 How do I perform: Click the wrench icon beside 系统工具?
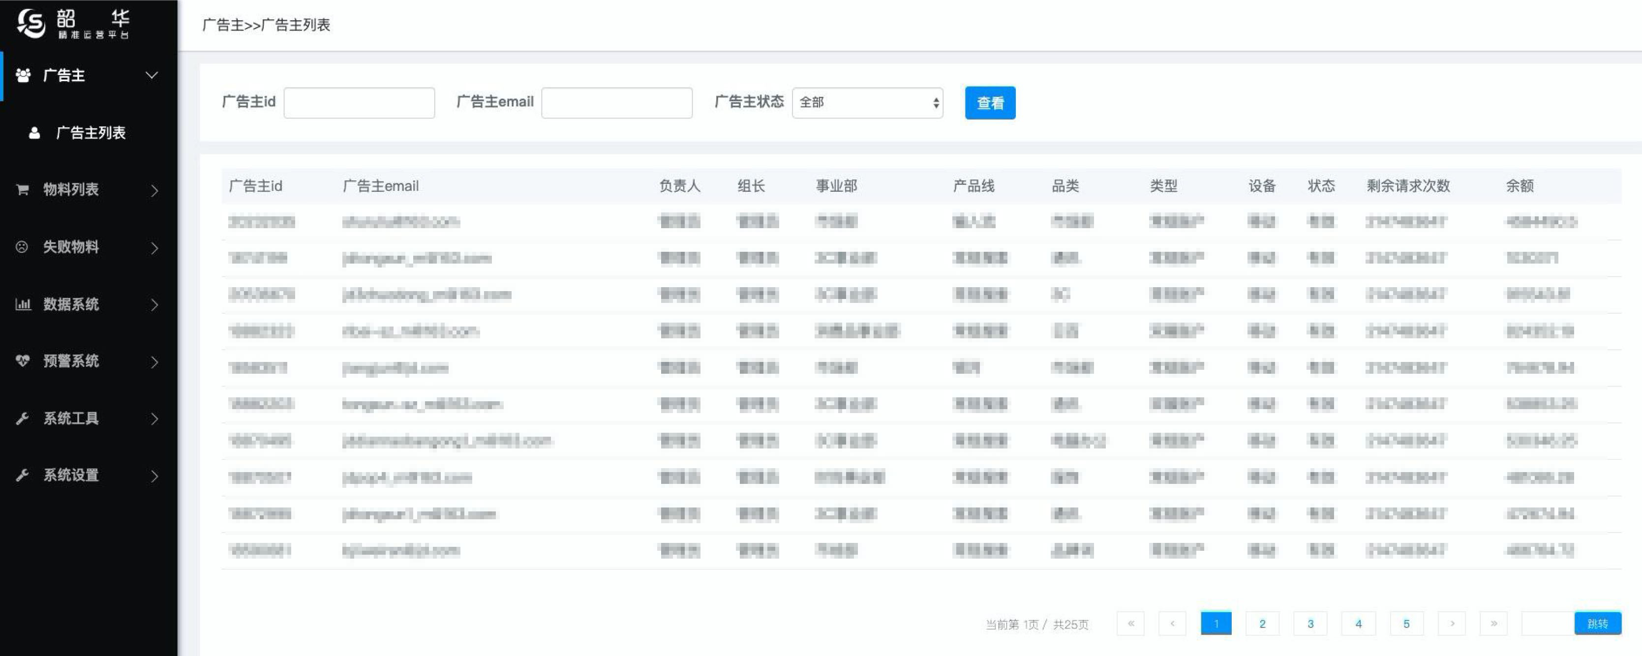pos(22,418)
